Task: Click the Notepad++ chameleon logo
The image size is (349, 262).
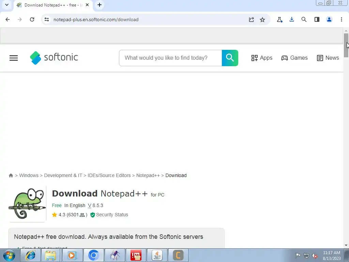Action: [x=27, y=204]
